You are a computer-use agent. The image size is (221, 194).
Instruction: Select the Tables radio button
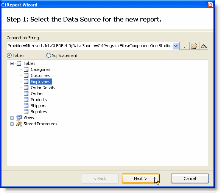pyautogui.click(x=9, y=55)
